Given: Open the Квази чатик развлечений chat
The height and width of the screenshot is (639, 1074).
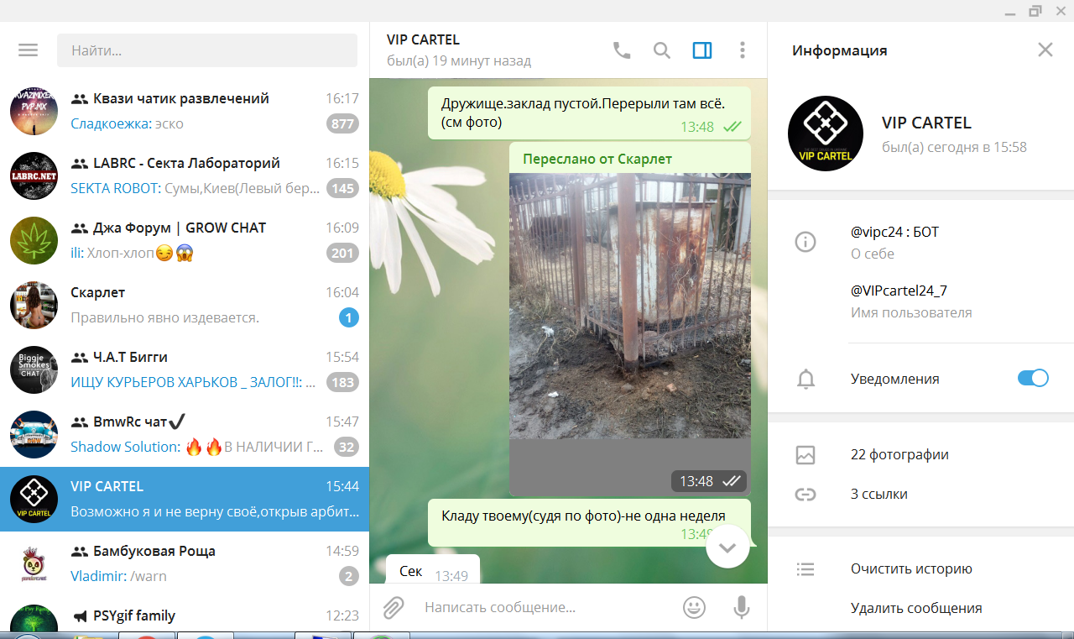Looking at the screenshot, I should pos(185,111).
